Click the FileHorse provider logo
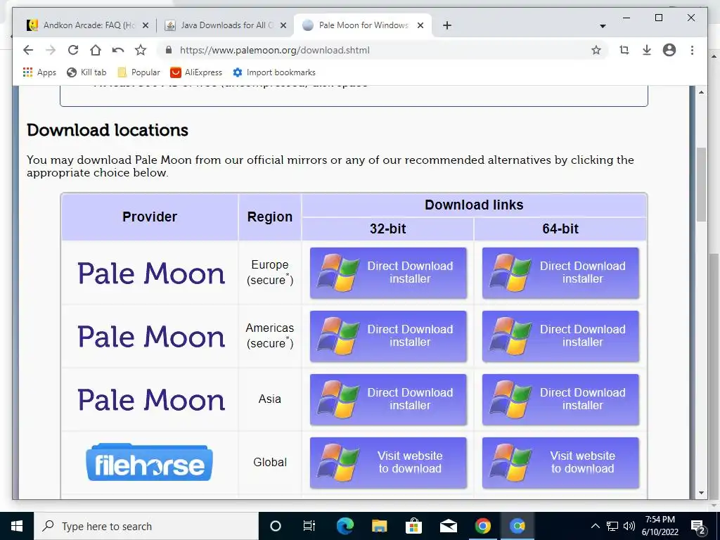The height and width of the screenshot is (540, 720). (x=149, y=463)
